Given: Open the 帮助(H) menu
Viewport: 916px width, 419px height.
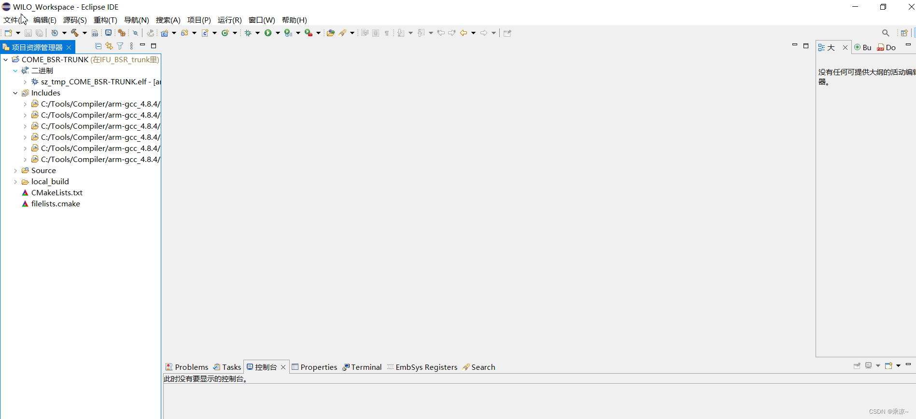Looking at the screenshot, I should pyautogui.click(x=295, y=20).
